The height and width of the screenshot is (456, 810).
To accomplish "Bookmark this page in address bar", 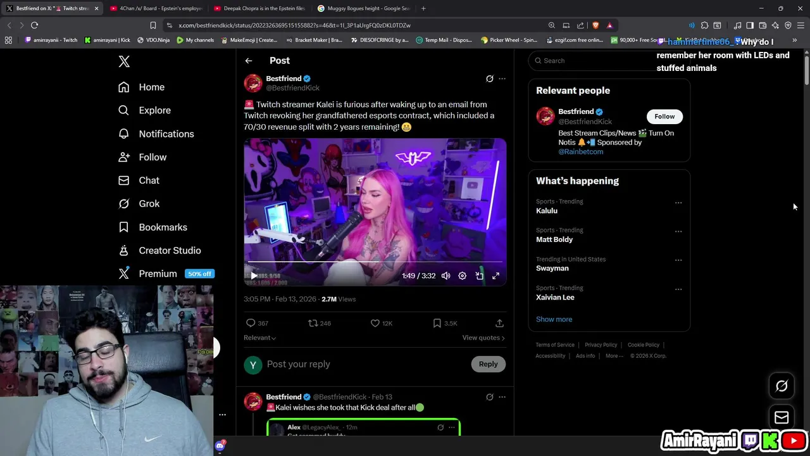I will [153, 25].
